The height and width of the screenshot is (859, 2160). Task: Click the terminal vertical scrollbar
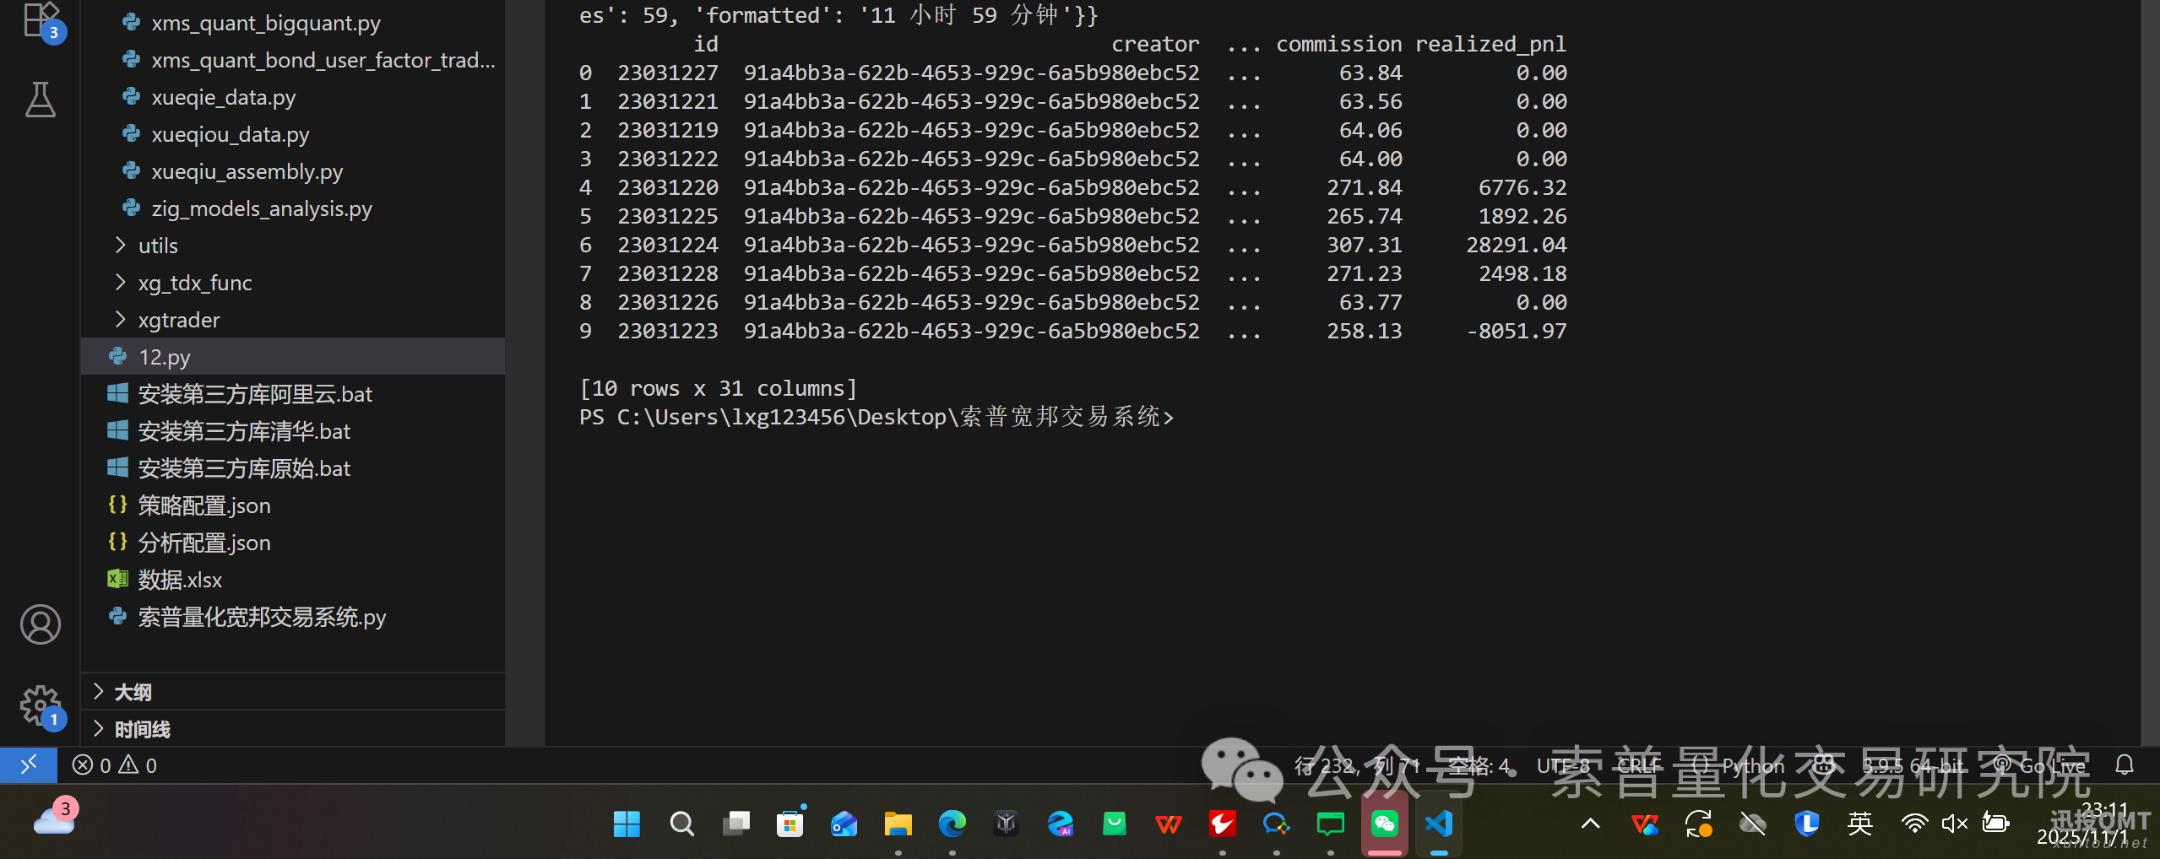coord(2149,338)
